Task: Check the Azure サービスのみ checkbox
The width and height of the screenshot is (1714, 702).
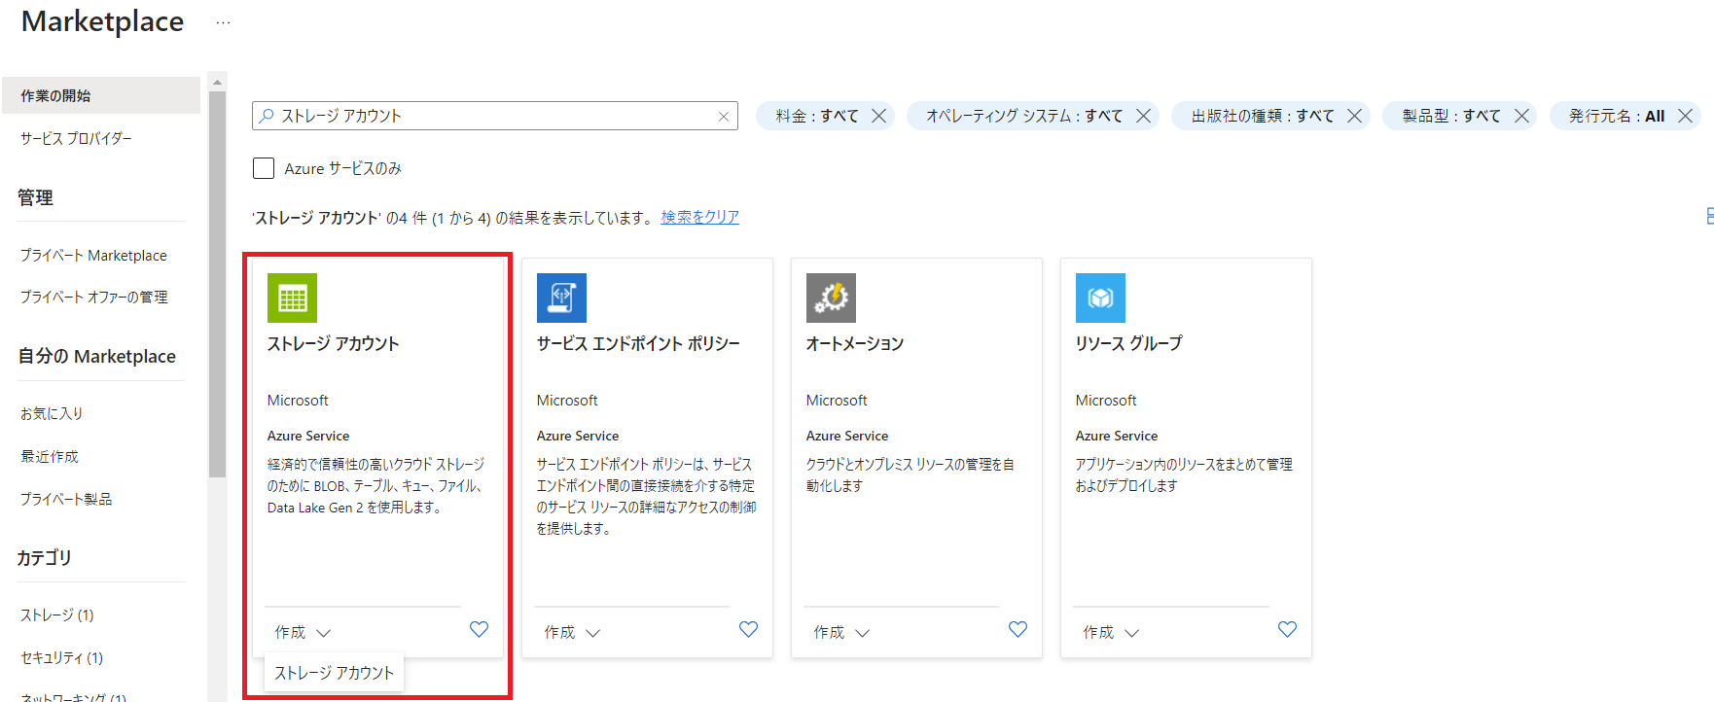Action: pyautogui.click(x=264, y=168)
